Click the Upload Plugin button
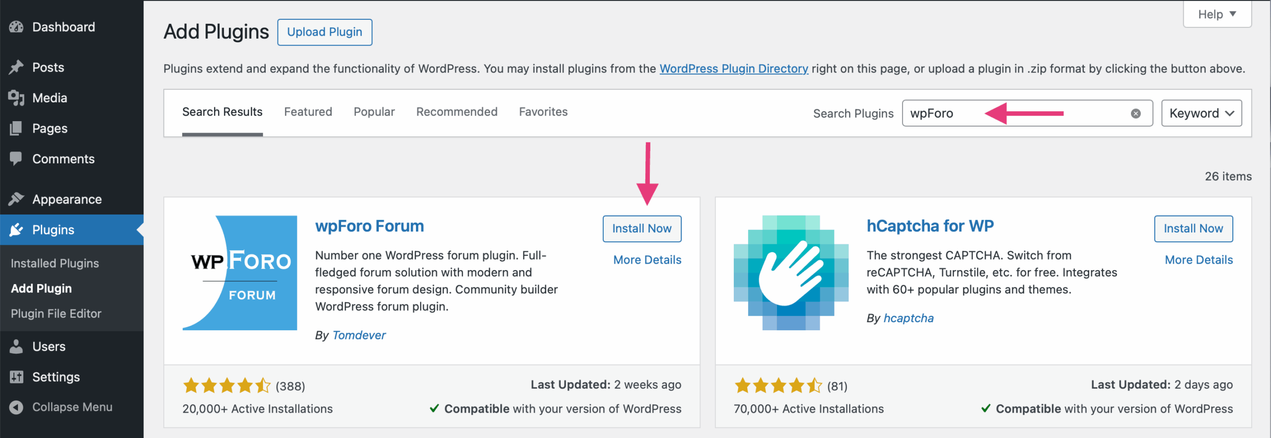The width and height of the screenshot is (1271, 438). pos(325,32)
